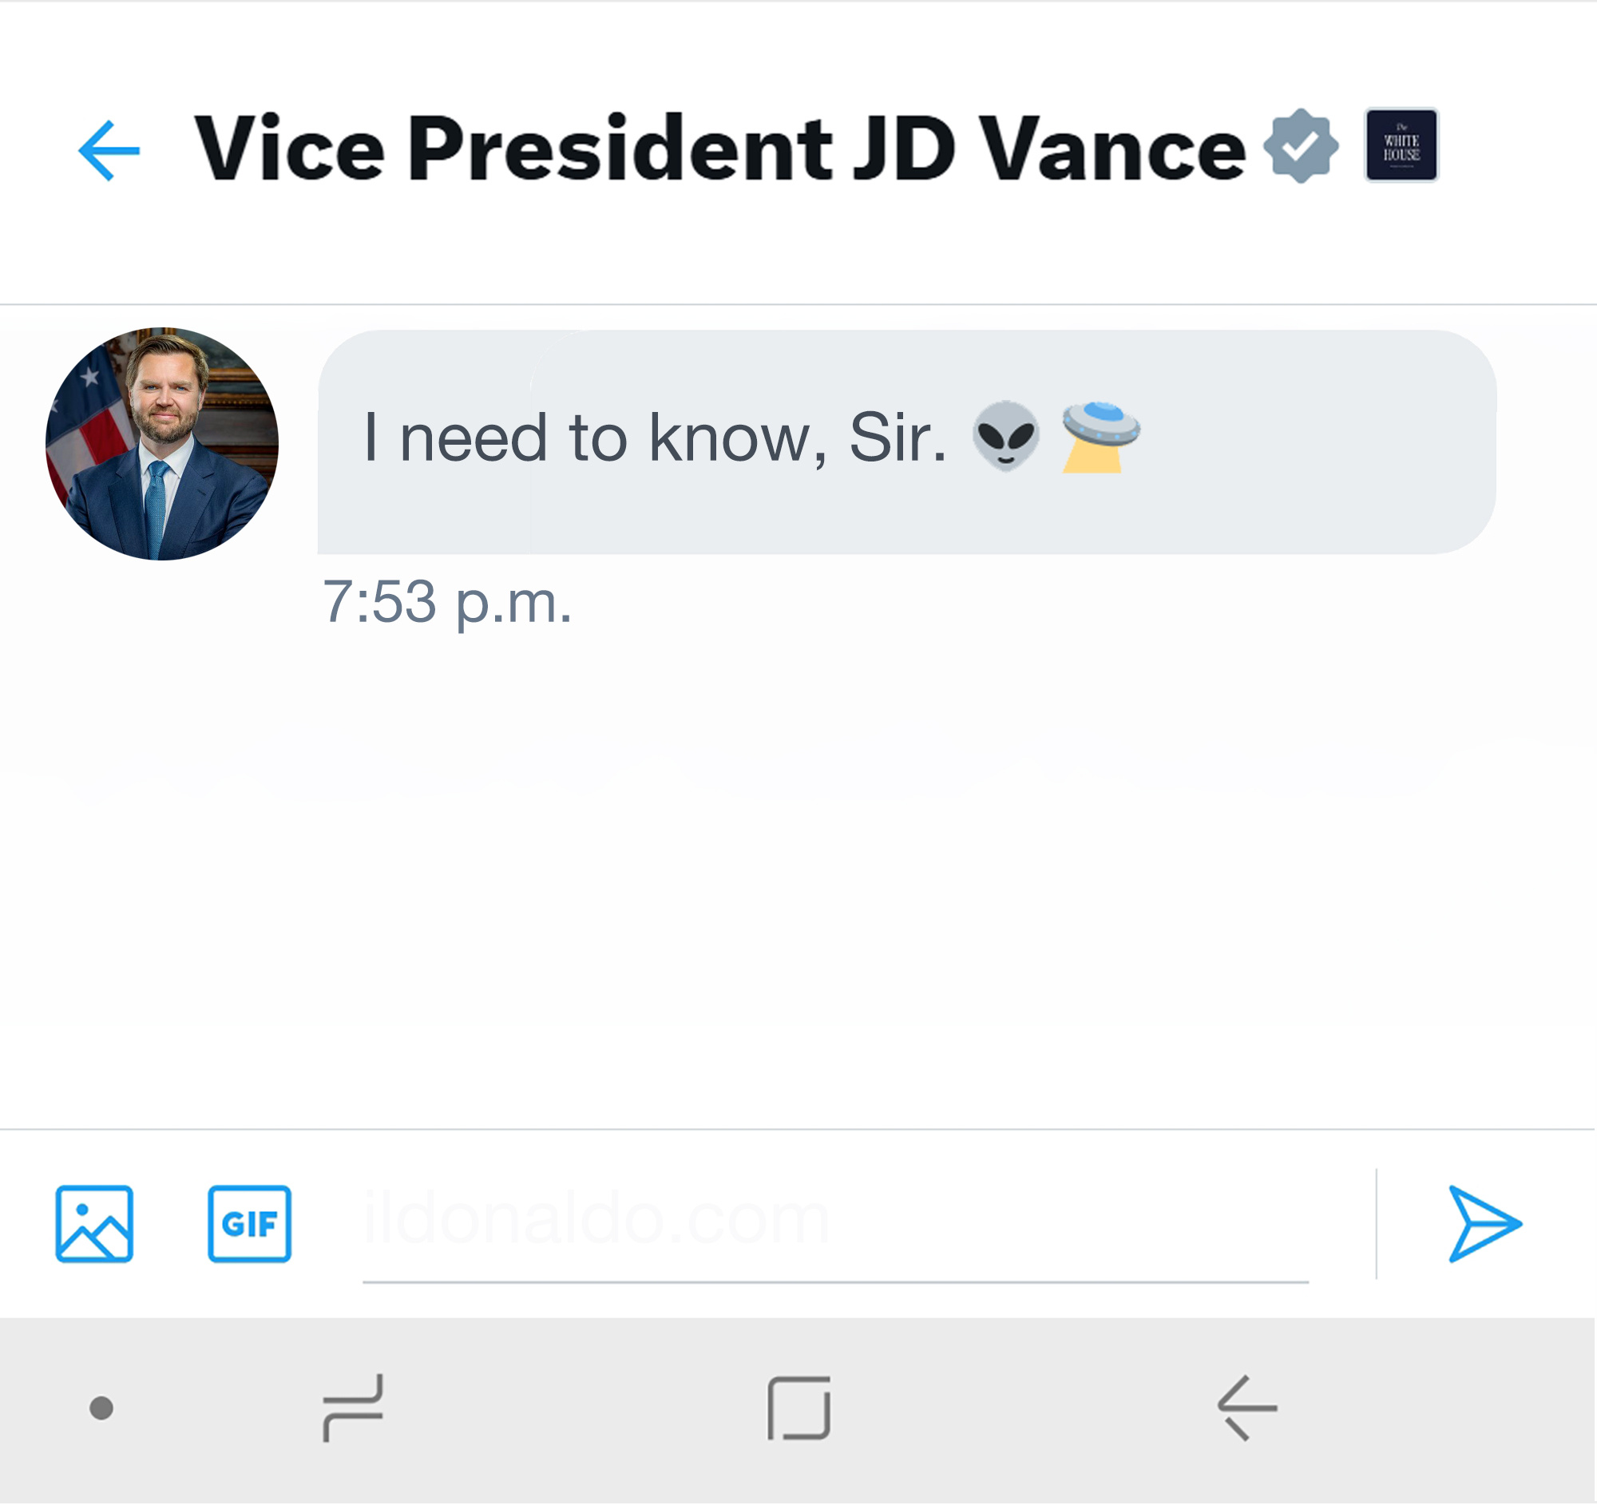This screenshot has height=1505, width=1597.
Task: Tap the empty conversation area below the message
Action: tap(798, 883)
